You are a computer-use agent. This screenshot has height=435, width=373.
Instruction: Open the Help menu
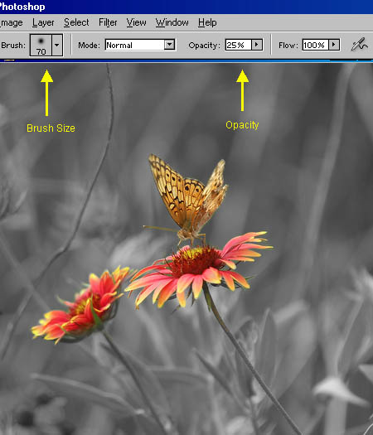[x=207, y=22]
